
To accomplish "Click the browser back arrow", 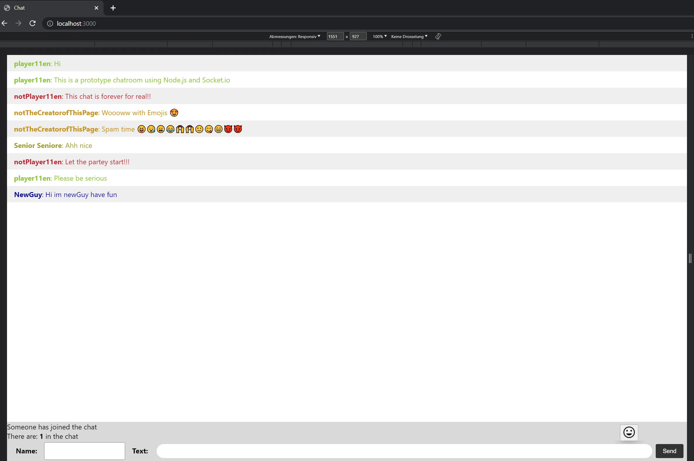I will click(x=4, y=23).
